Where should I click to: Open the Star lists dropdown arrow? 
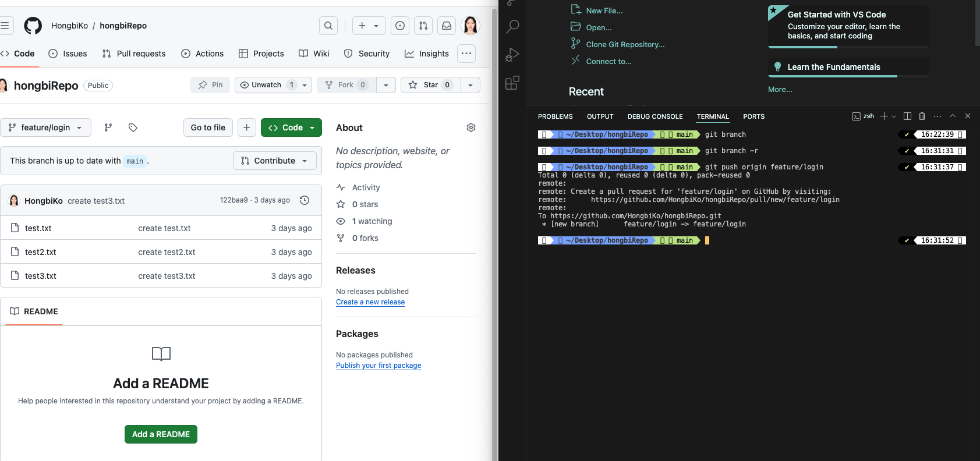pos(470,85)
